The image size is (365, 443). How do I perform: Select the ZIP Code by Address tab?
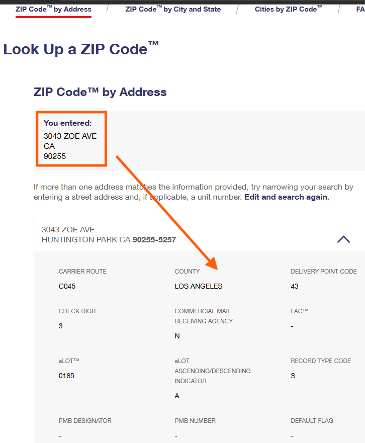53,9
